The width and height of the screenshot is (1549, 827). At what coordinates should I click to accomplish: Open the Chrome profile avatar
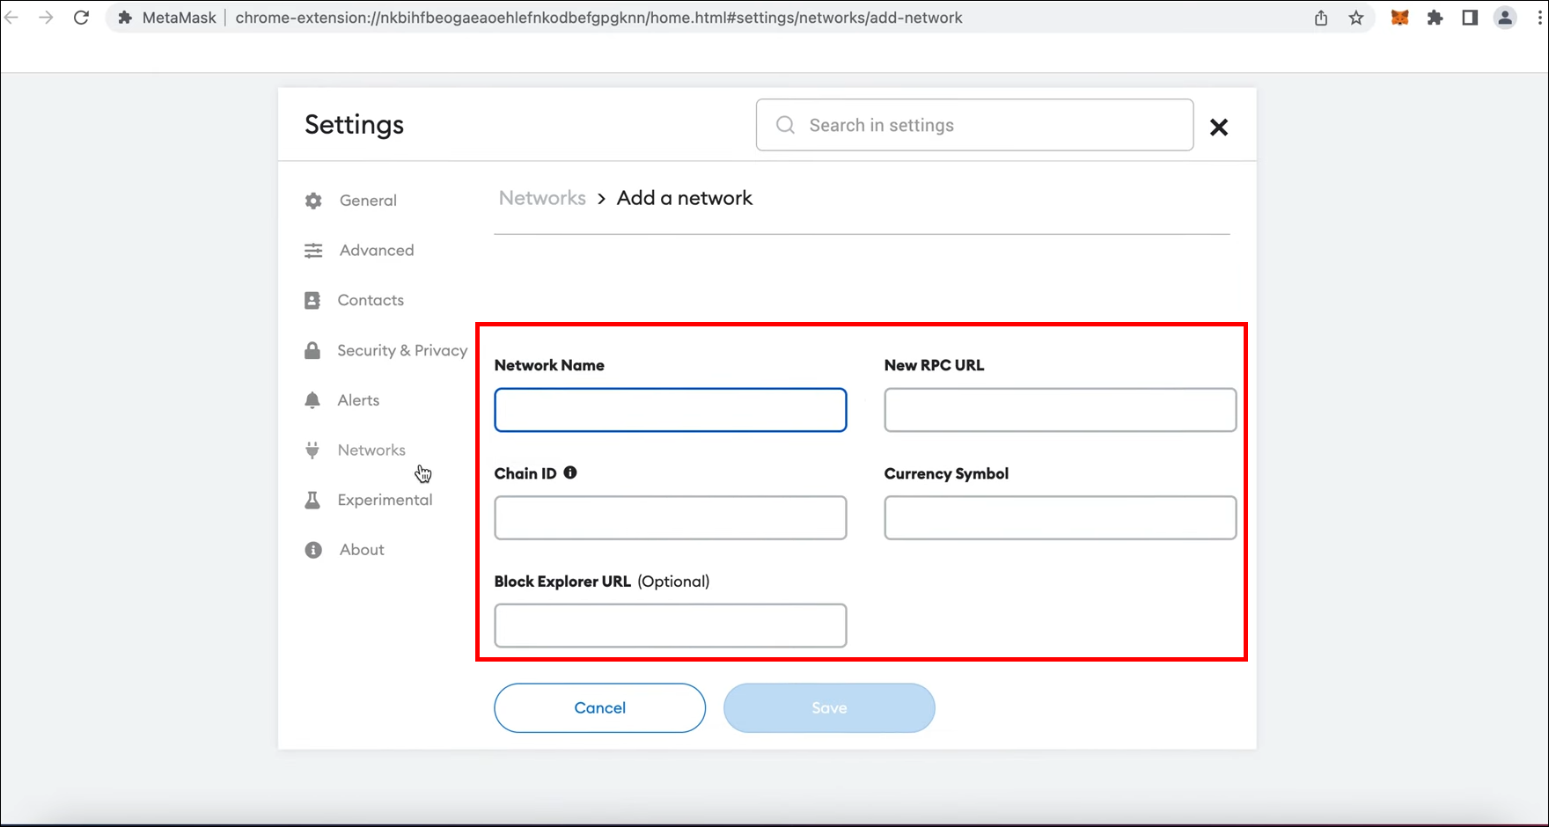(1505, 18)
